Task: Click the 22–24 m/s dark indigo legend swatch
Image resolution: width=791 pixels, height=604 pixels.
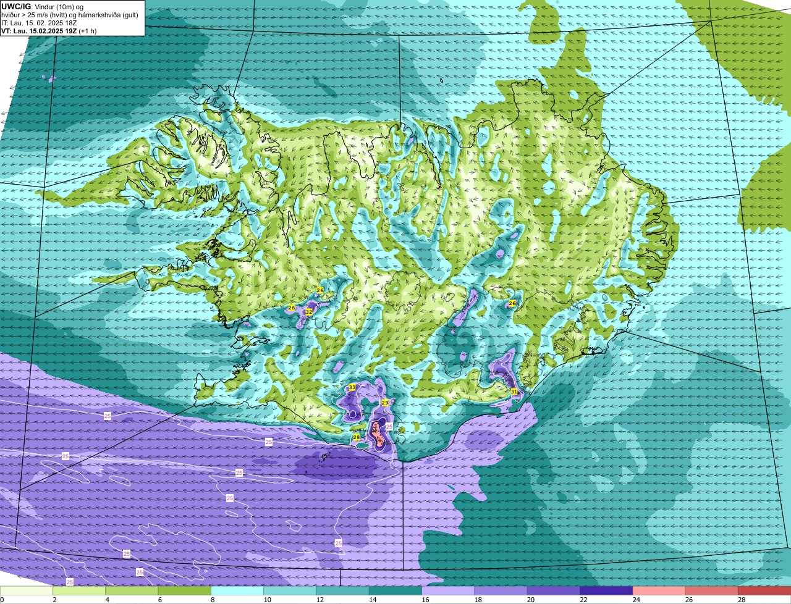Action: click(606, 590)
